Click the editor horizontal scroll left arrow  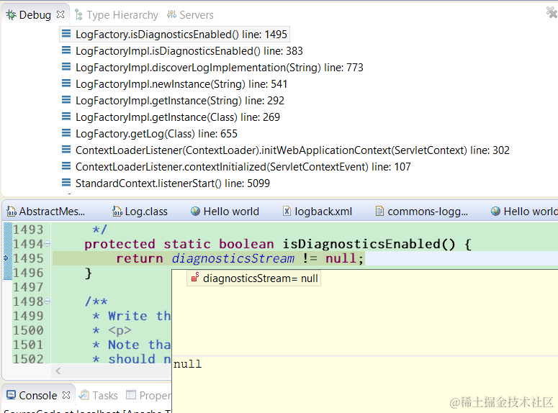tap(58, 371)
